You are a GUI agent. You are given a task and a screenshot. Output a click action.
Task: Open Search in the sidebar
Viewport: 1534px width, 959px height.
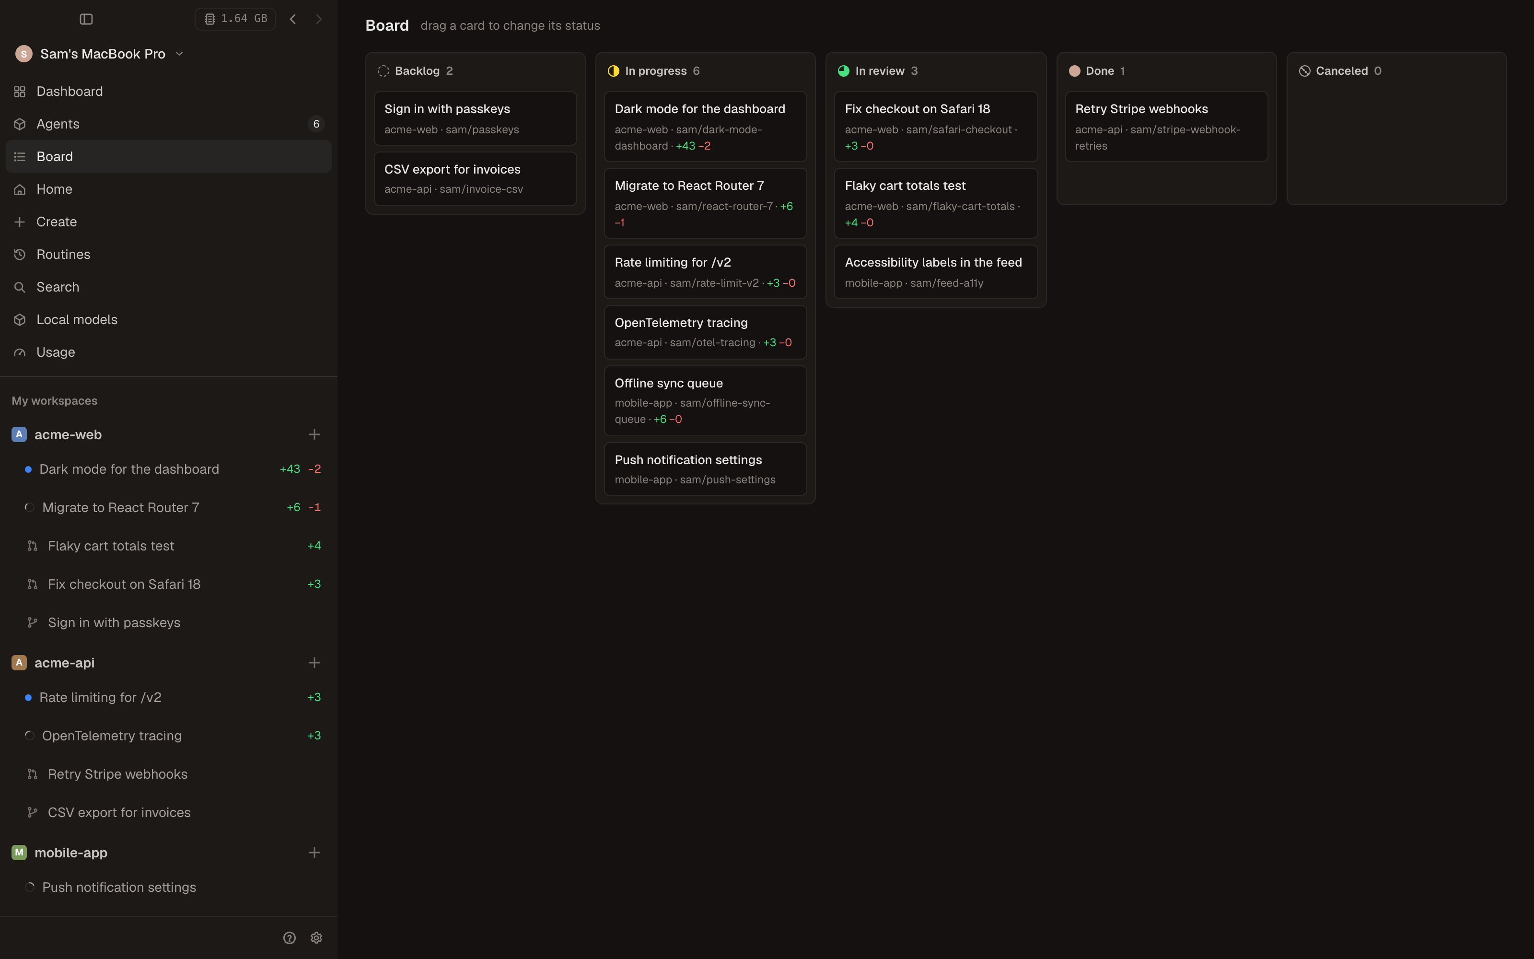point(169,287)
